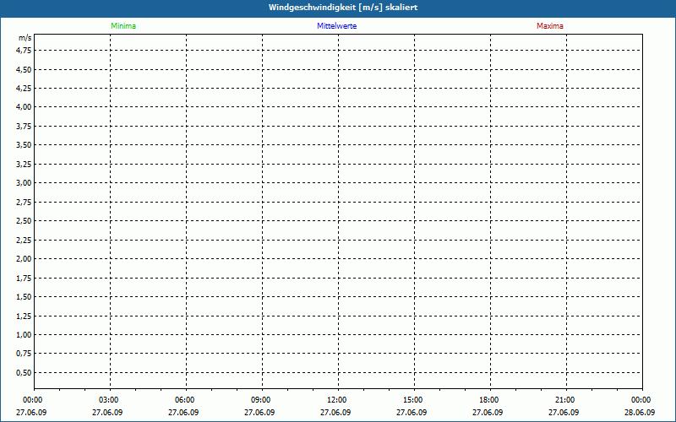Select the Maxima legend label
The image size is (676, 422).
click(x=550, y=26)
